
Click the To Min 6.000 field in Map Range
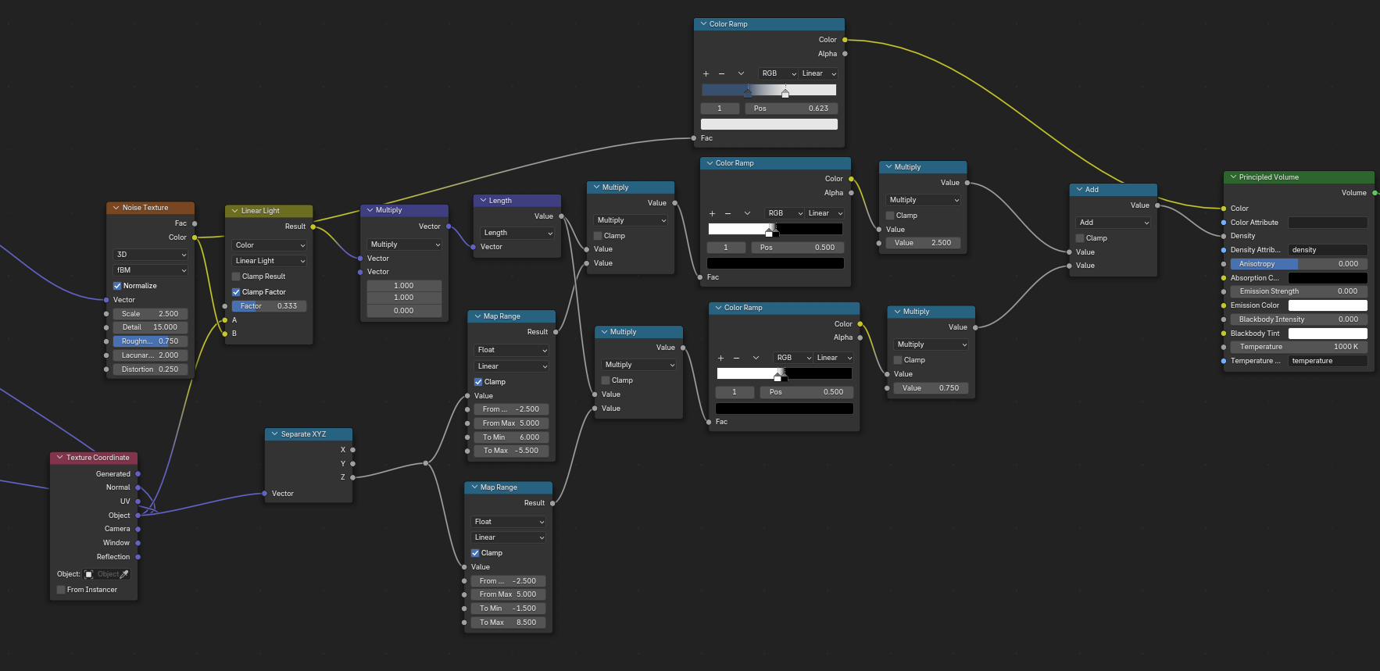click(x=512, y=437)
